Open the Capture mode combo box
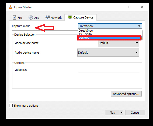153x126 pixels. pyautogui.click(x=110, y=26)
